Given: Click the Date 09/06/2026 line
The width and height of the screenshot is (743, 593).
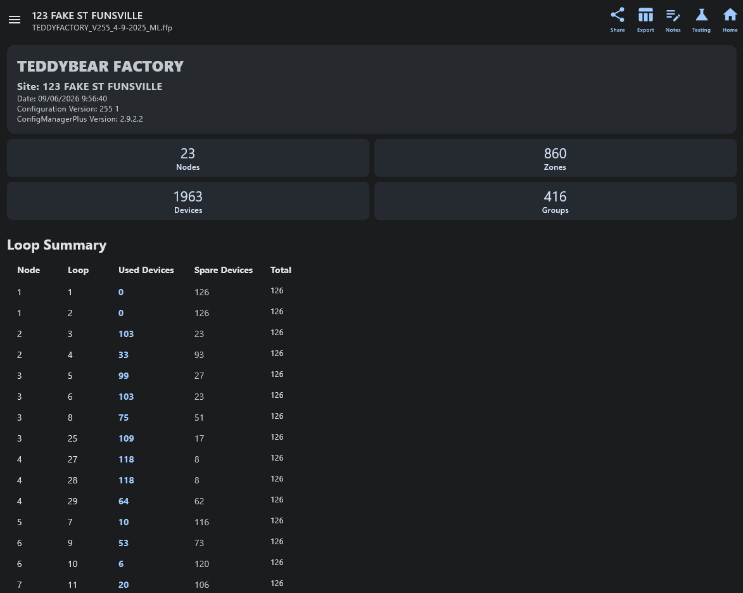Looking at the screenshot, I should point(62,99).
